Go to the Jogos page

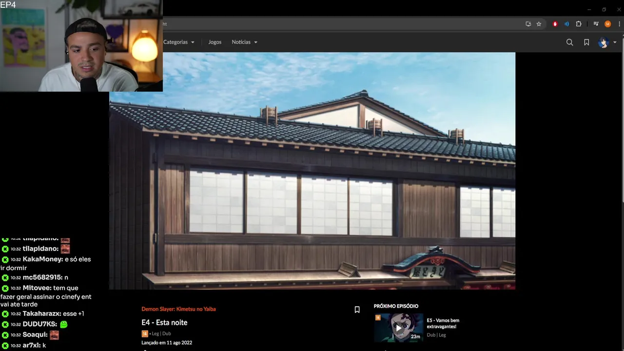214,42
